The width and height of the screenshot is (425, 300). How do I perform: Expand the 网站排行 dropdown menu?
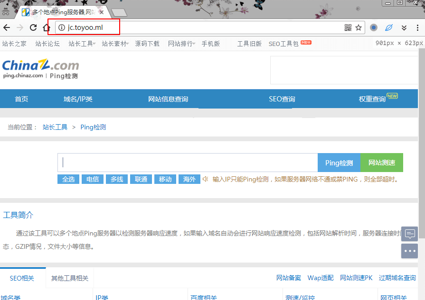point(181,44)
